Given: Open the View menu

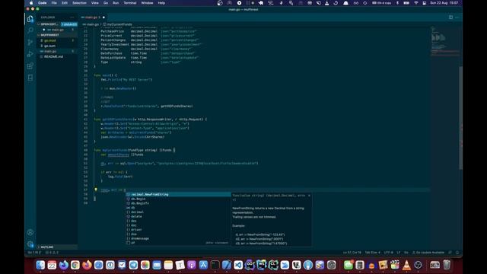Looking at the screenshot, I should 94,3.
